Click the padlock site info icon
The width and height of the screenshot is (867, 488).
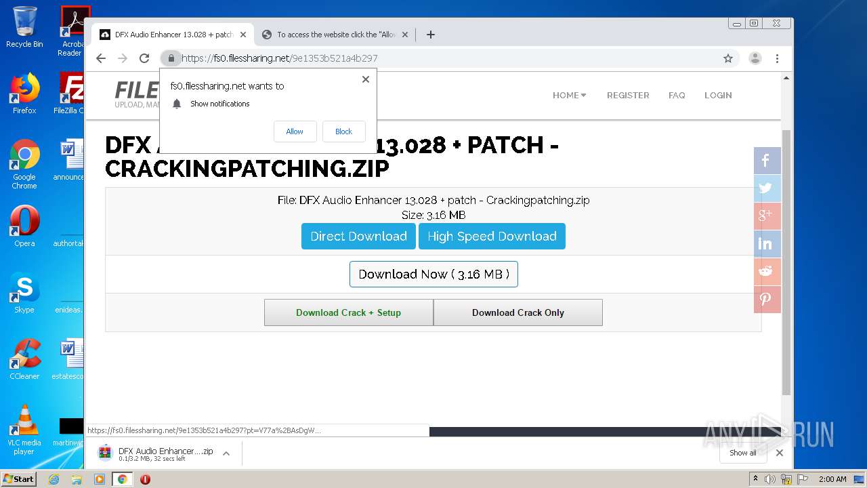[171, 58]
